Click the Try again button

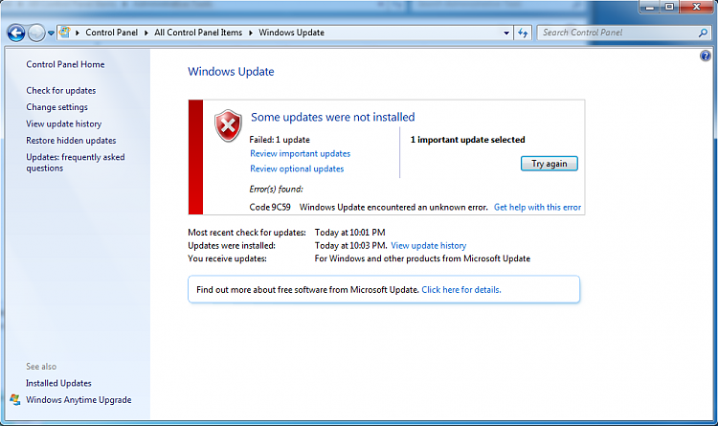(x=550, y=164)
